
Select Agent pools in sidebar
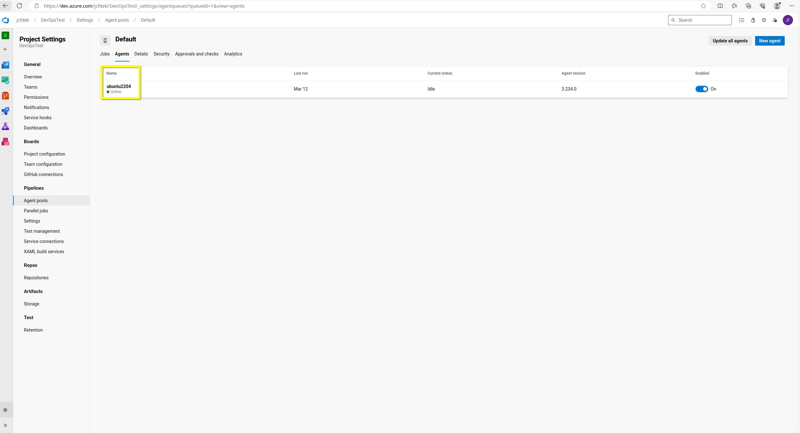pyautogui.click(x=51, y=201)
